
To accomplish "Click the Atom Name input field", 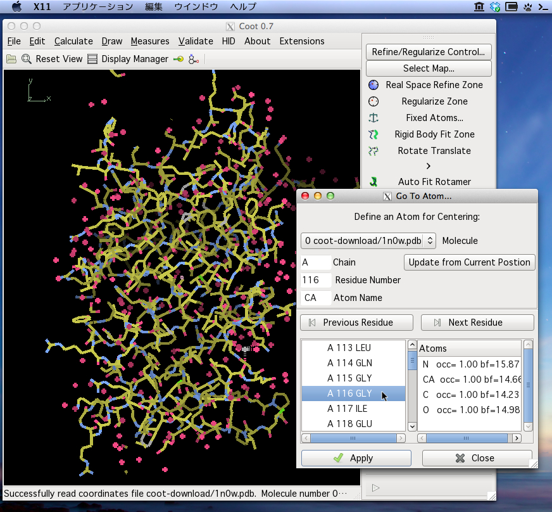I will (316, 298).
